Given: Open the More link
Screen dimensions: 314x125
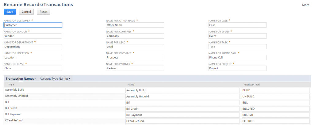Looking at the screenshot, I should click(x=306, y=5).
